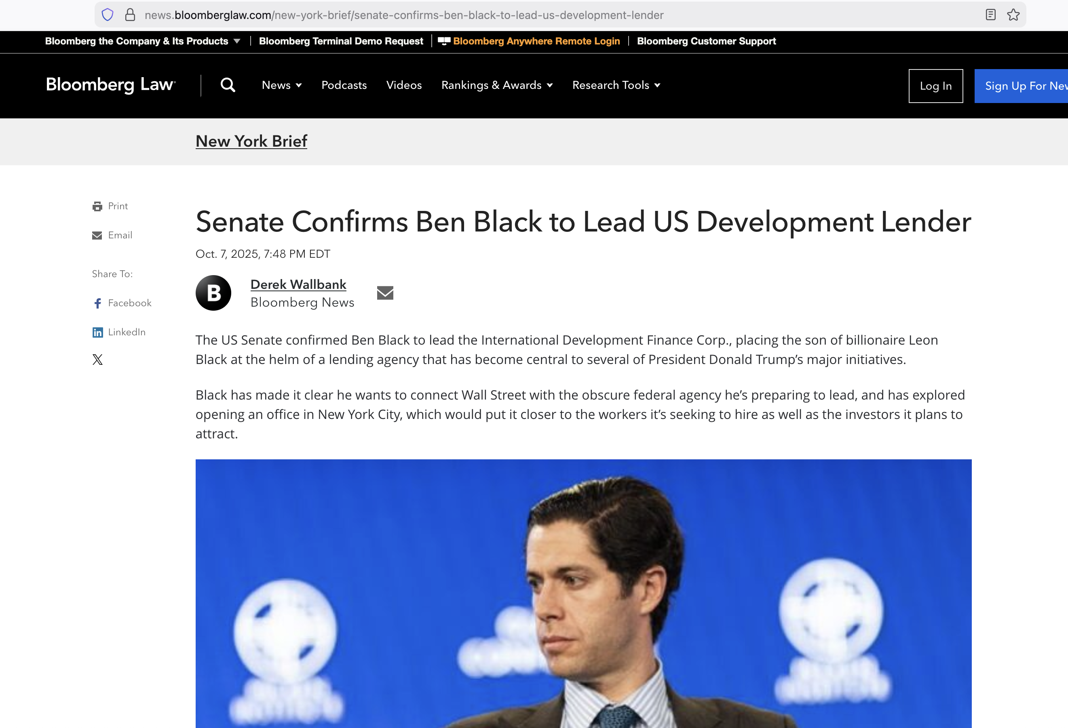Click the site lock security icon
Viewport: 1068px width, 728px height.
[x=130, y=15]
